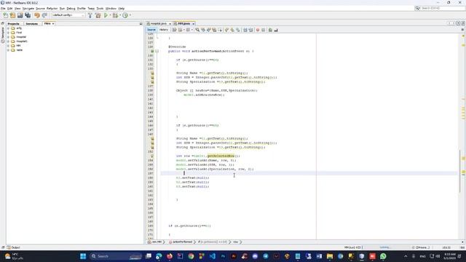
Task: Click the Undo arrow icon
Action: pos(37,15)
